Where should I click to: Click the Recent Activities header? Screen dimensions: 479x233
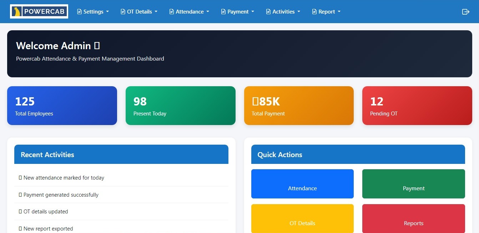tap(121, 154)
